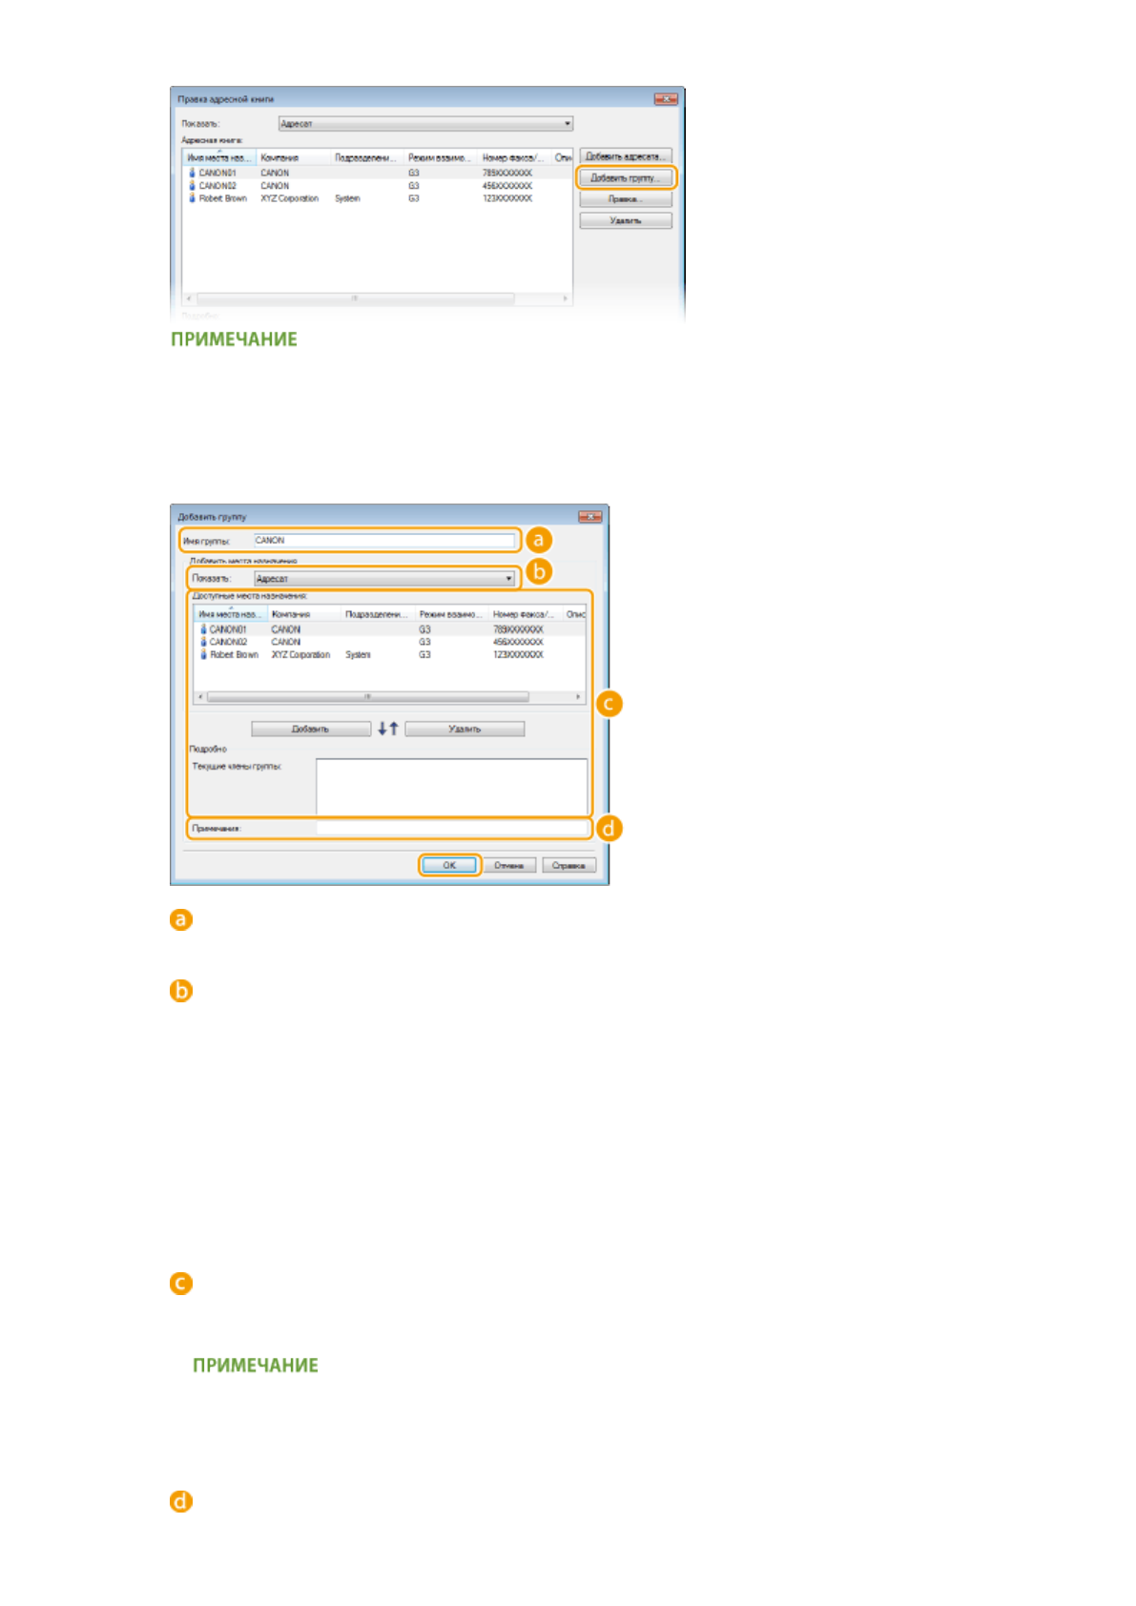Click orange callout marker 'c' beside destination list

[609, 704]
